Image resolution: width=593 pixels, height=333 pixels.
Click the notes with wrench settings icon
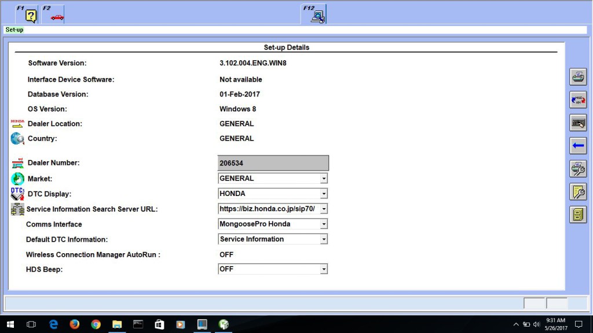pos(577,192)
